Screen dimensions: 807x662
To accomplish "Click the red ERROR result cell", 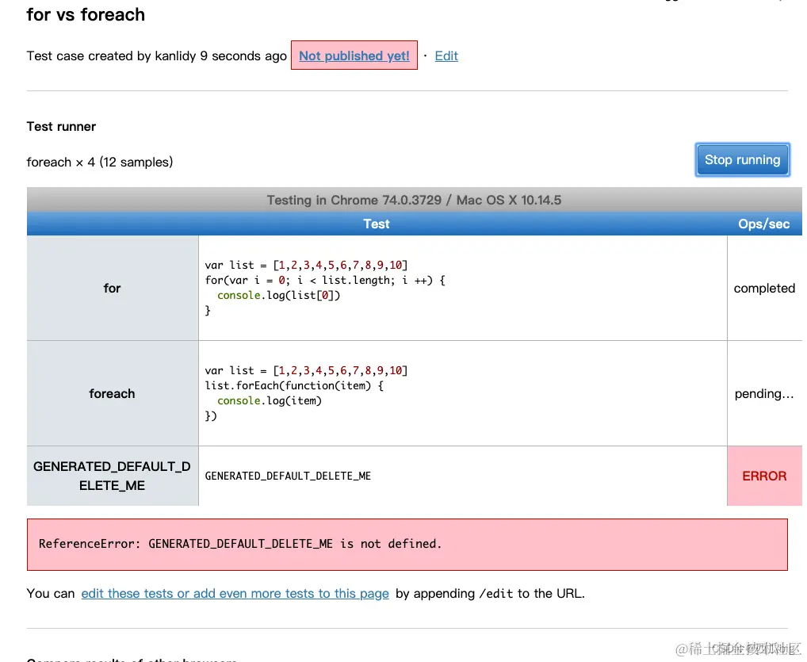I will [x=764, y=476].
